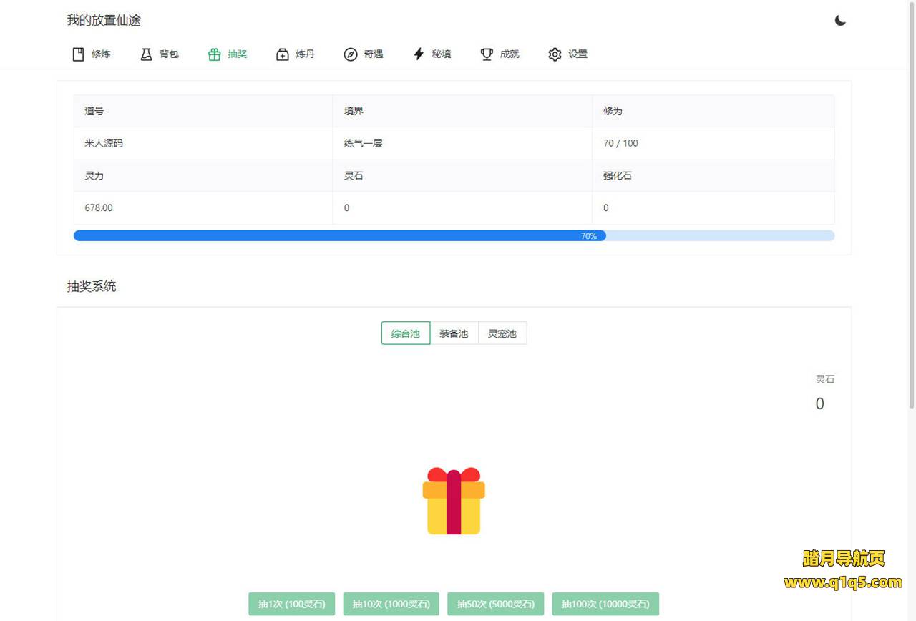
Task: Click the large gift box image
Action: pyautogui.click(x=454, y=501)
